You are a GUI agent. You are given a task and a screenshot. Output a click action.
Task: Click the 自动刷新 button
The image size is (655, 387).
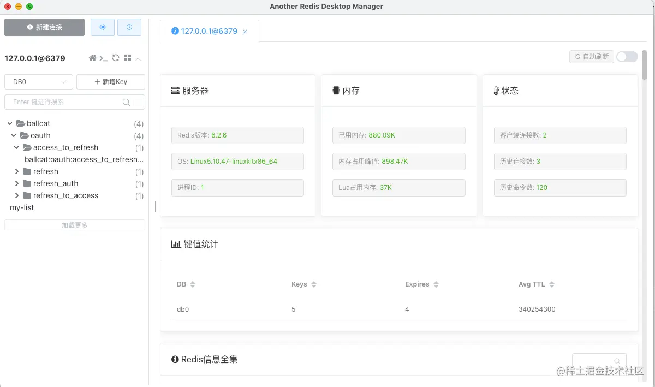click(591, 57)
